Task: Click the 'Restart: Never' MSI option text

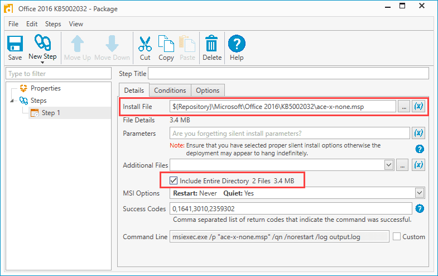Action: tap(195, 193)
